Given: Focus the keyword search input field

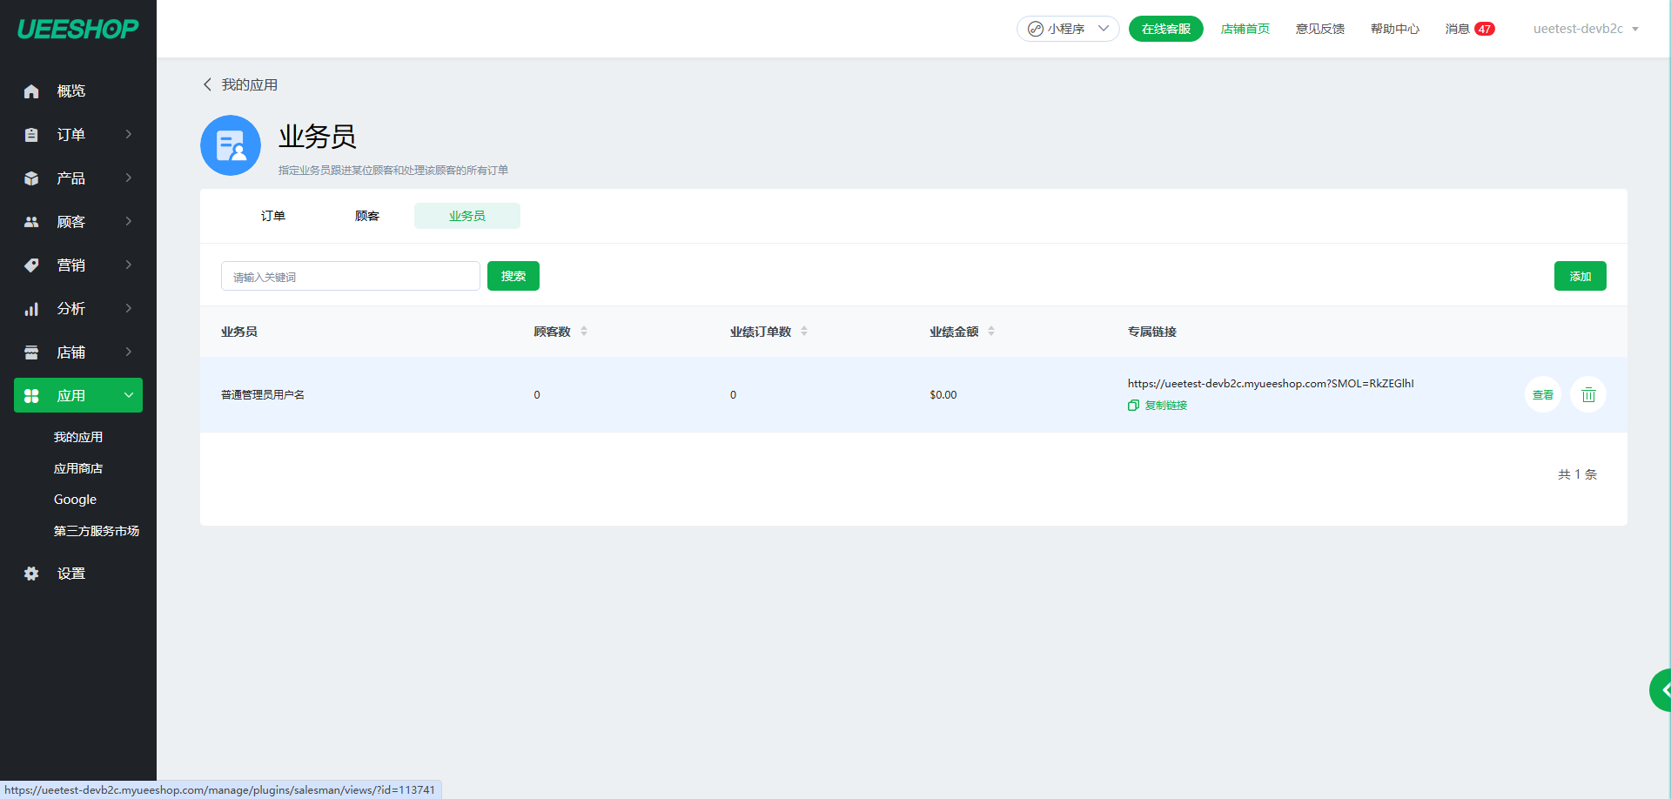Looking at the screenshot, I should tap(350, 277).
